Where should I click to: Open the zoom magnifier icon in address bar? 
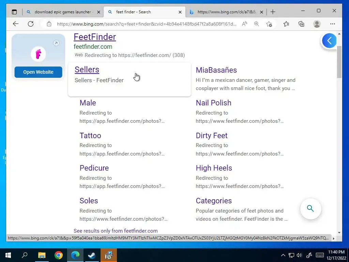pos(256,24)
